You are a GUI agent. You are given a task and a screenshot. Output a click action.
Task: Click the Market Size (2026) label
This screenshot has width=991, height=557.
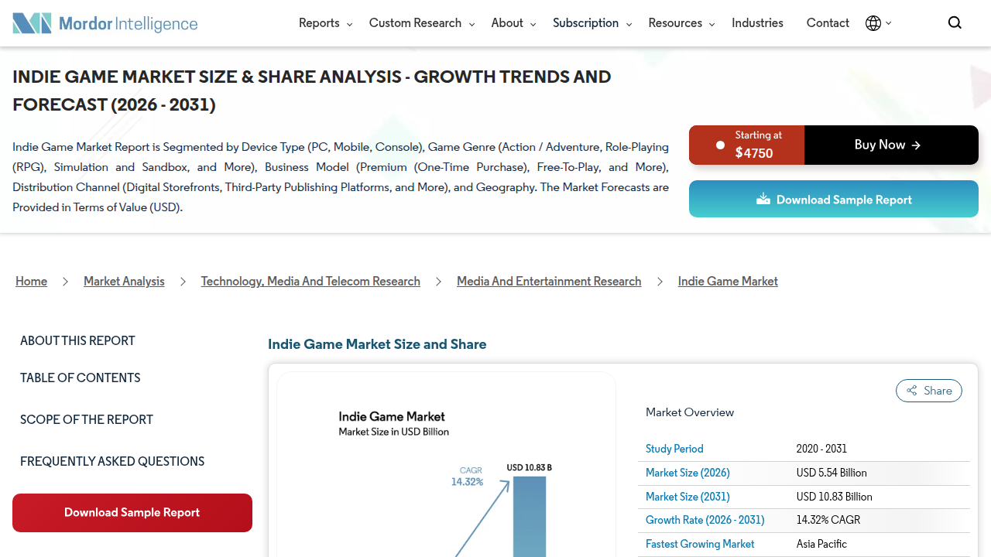pyautogui.click(x=688, y=473)
